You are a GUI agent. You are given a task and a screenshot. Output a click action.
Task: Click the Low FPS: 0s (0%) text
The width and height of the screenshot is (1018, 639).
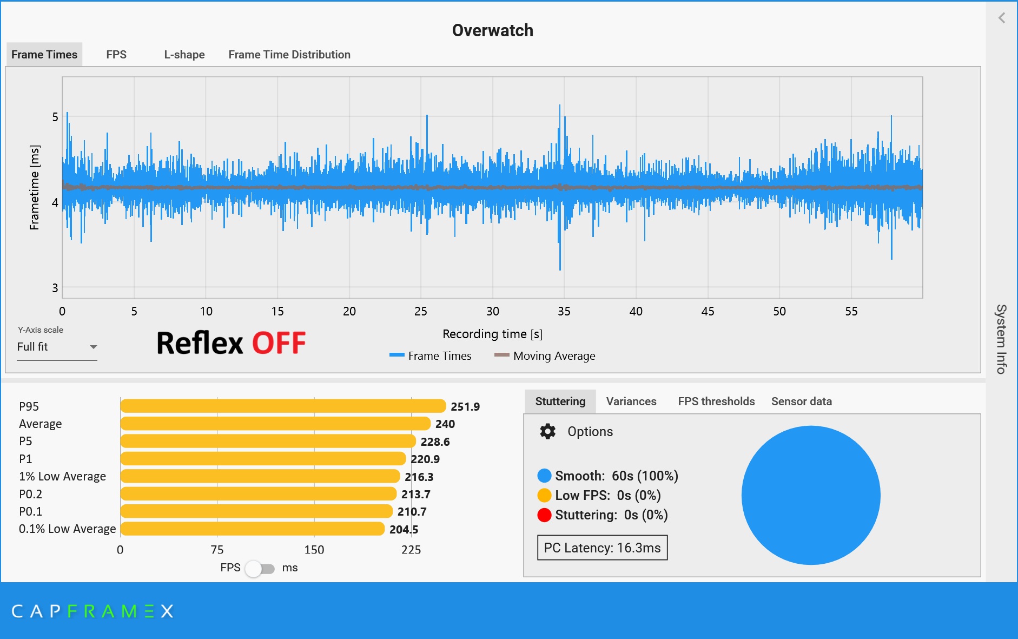[608, 495]
